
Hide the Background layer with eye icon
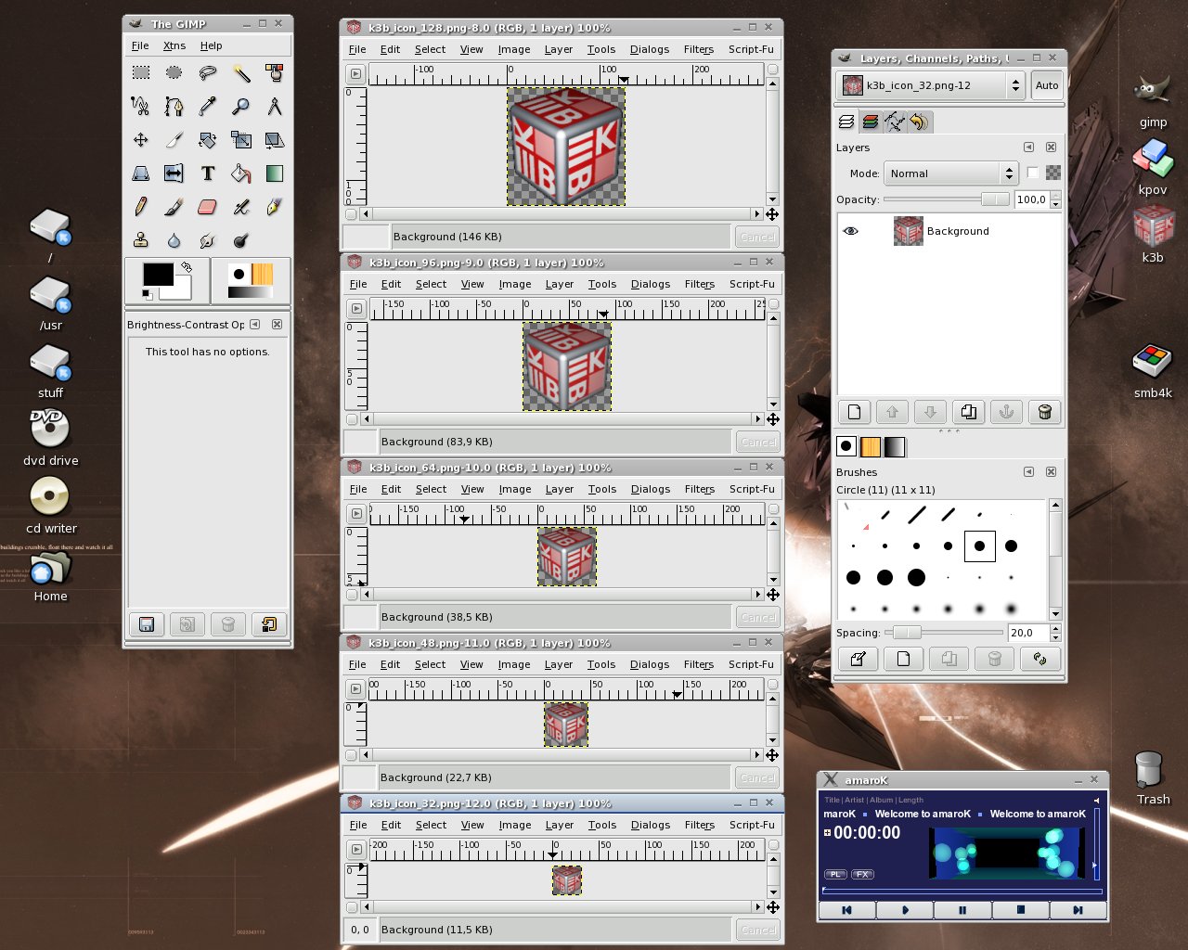click(x=851, y=231)
